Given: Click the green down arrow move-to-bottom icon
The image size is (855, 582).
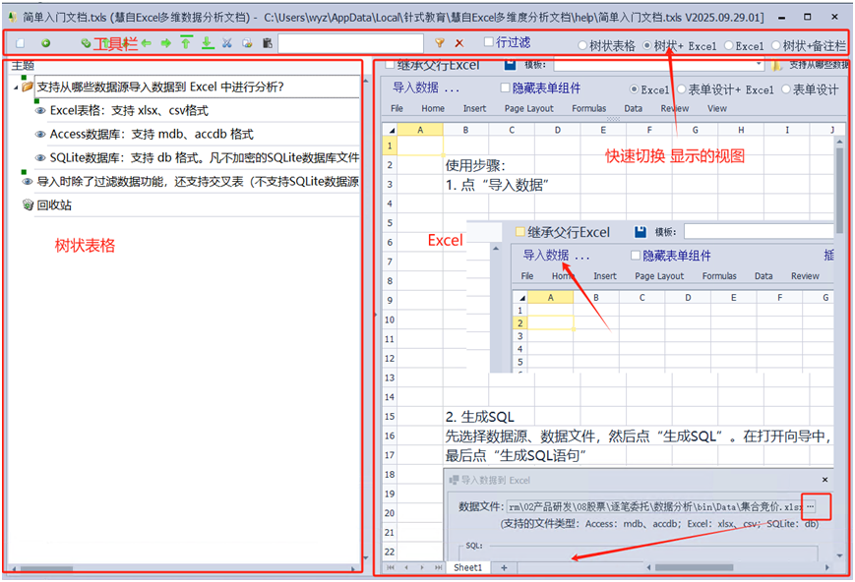Looking at the screenshot, I should (207, 43).
